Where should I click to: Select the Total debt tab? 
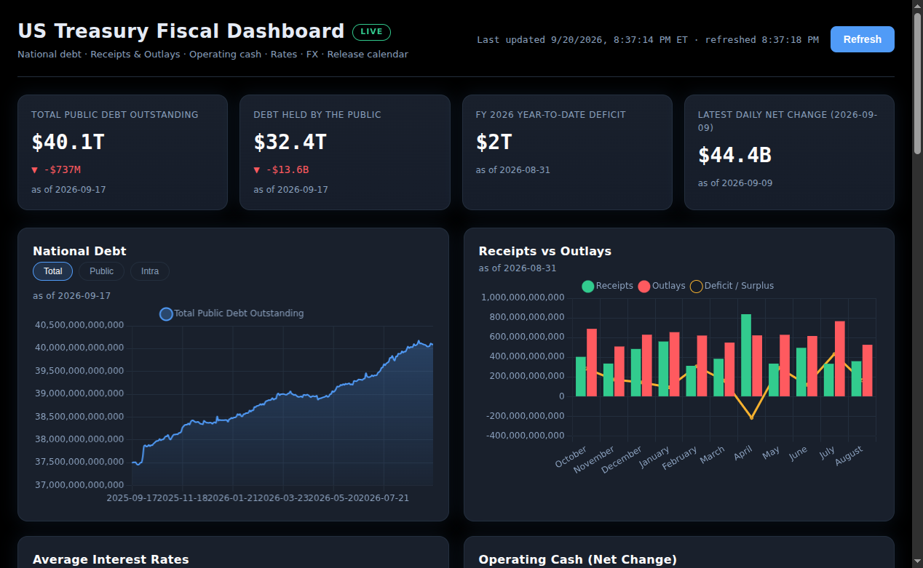(52, 271)
